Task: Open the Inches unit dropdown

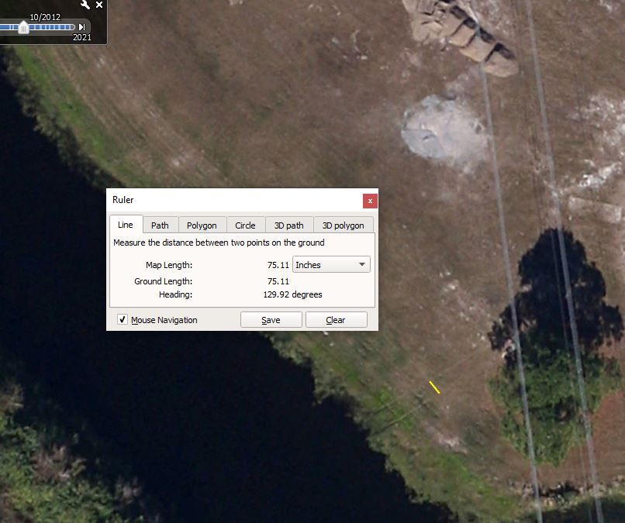Action: click(x=331, y=265)
